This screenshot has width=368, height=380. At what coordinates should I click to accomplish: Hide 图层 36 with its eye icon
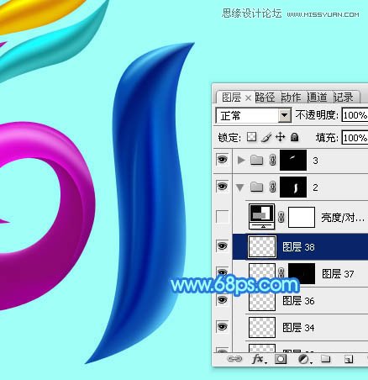point(223,300)
